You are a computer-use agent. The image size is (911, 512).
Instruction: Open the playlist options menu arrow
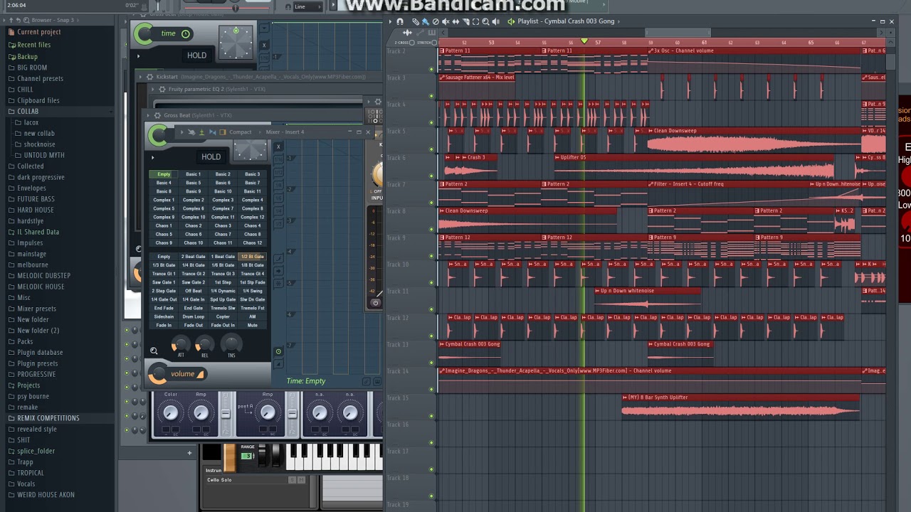click(390, 21)
